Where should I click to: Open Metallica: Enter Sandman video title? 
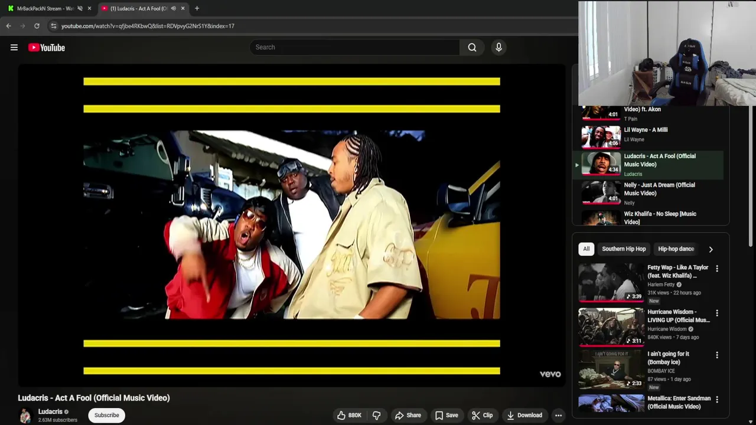[679, 403]
